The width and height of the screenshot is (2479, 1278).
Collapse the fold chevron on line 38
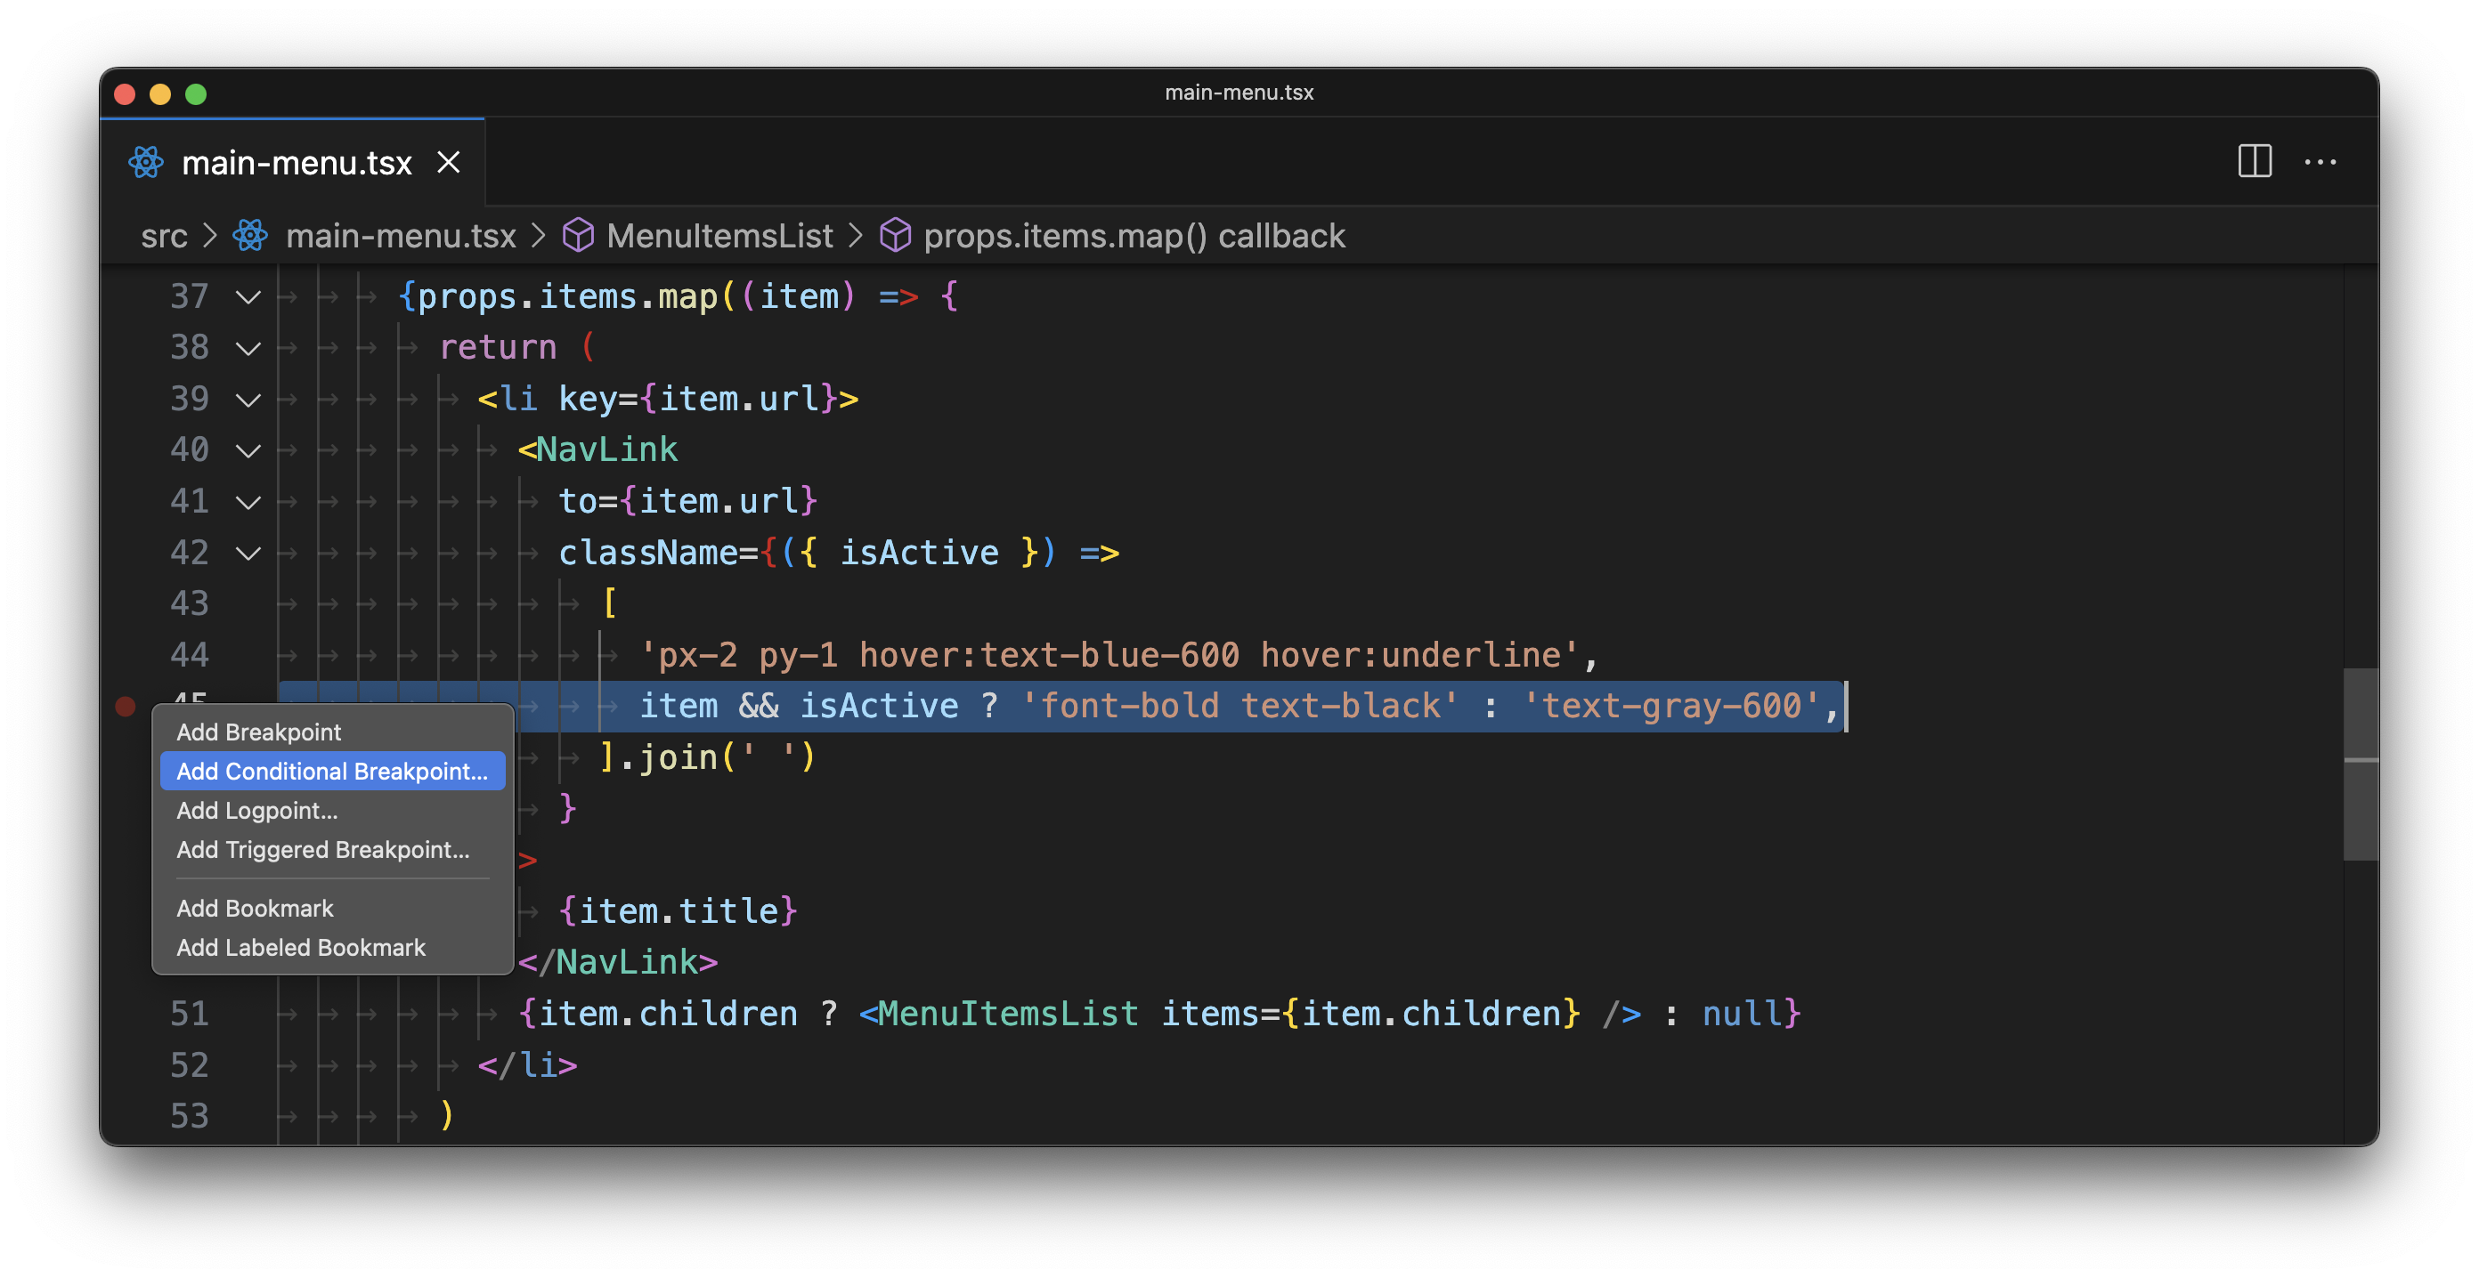248,348
